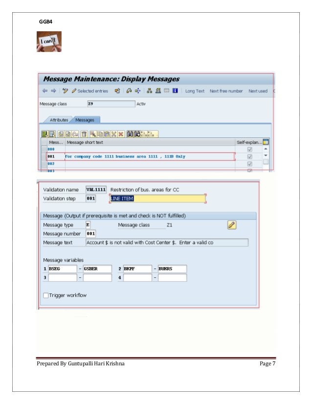Click the Next used button

[258, 91]
